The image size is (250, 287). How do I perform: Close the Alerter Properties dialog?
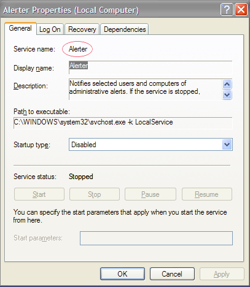241,10
